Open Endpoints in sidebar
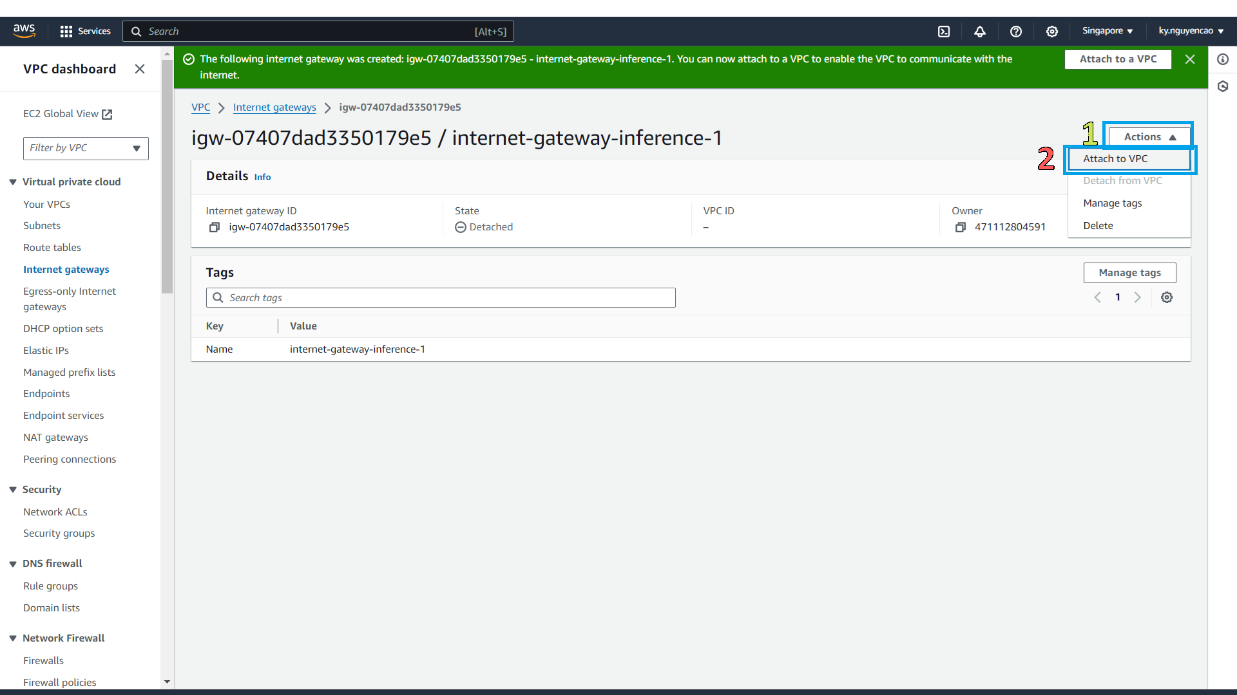 (x=46, y=394)
